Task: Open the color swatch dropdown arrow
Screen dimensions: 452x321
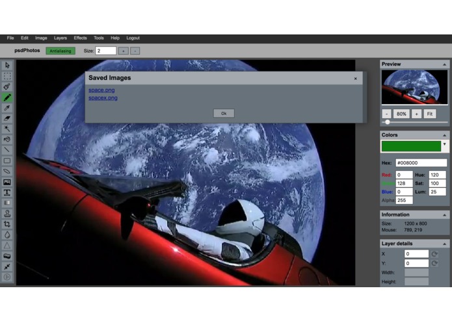Action: pos(445,144)
